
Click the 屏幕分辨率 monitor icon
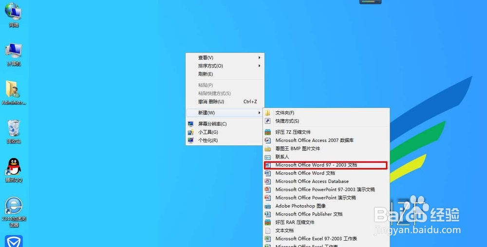click(x=191, y=124)
